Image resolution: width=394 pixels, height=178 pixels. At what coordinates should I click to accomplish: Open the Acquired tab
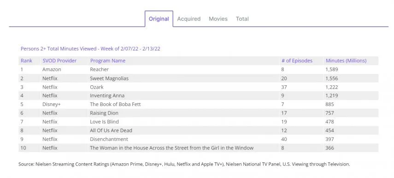[189, 19]
